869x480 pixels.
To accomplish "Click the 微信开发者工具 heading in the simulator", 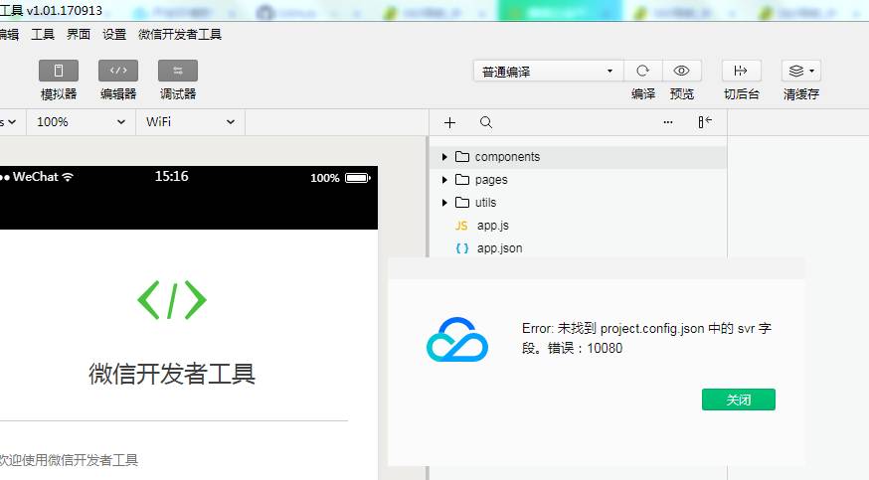I will (x=172, y=374).
